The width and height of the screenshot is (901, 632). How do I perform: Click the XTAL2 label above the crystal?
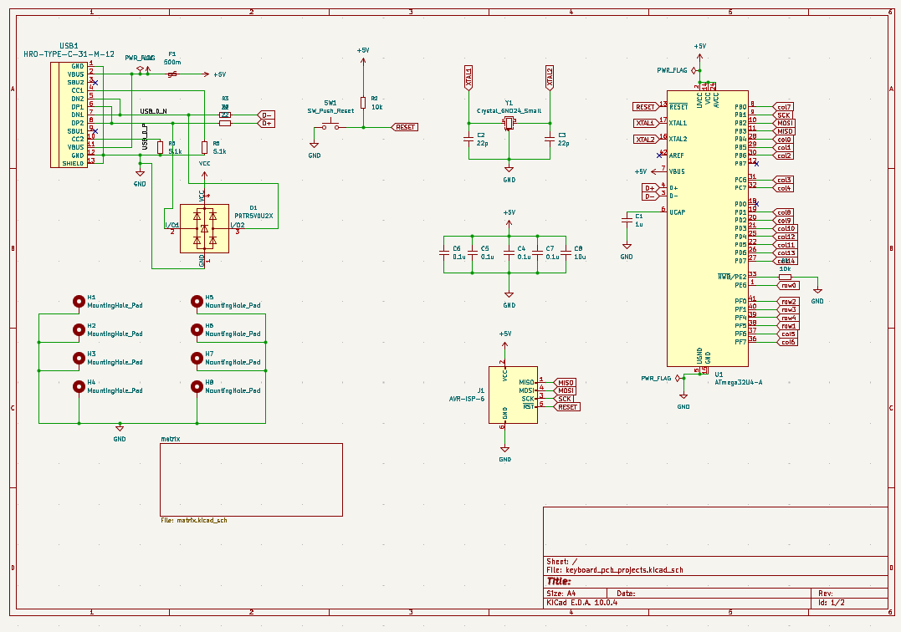550,78
